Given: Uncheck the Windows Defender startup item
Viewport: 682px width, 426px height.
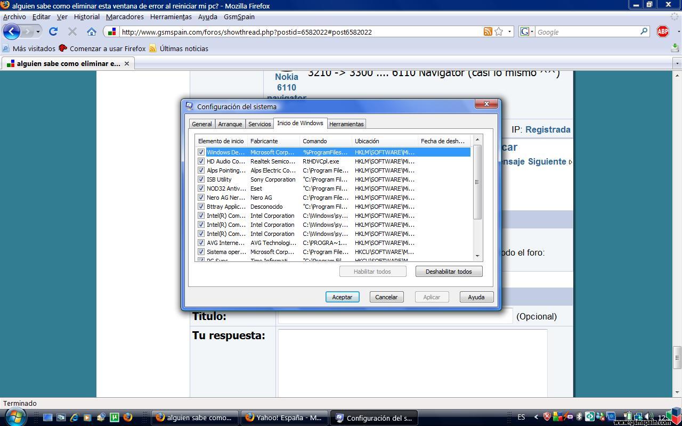Looking at the screenshot, I should pyautogui.click(x=201, y=152).
